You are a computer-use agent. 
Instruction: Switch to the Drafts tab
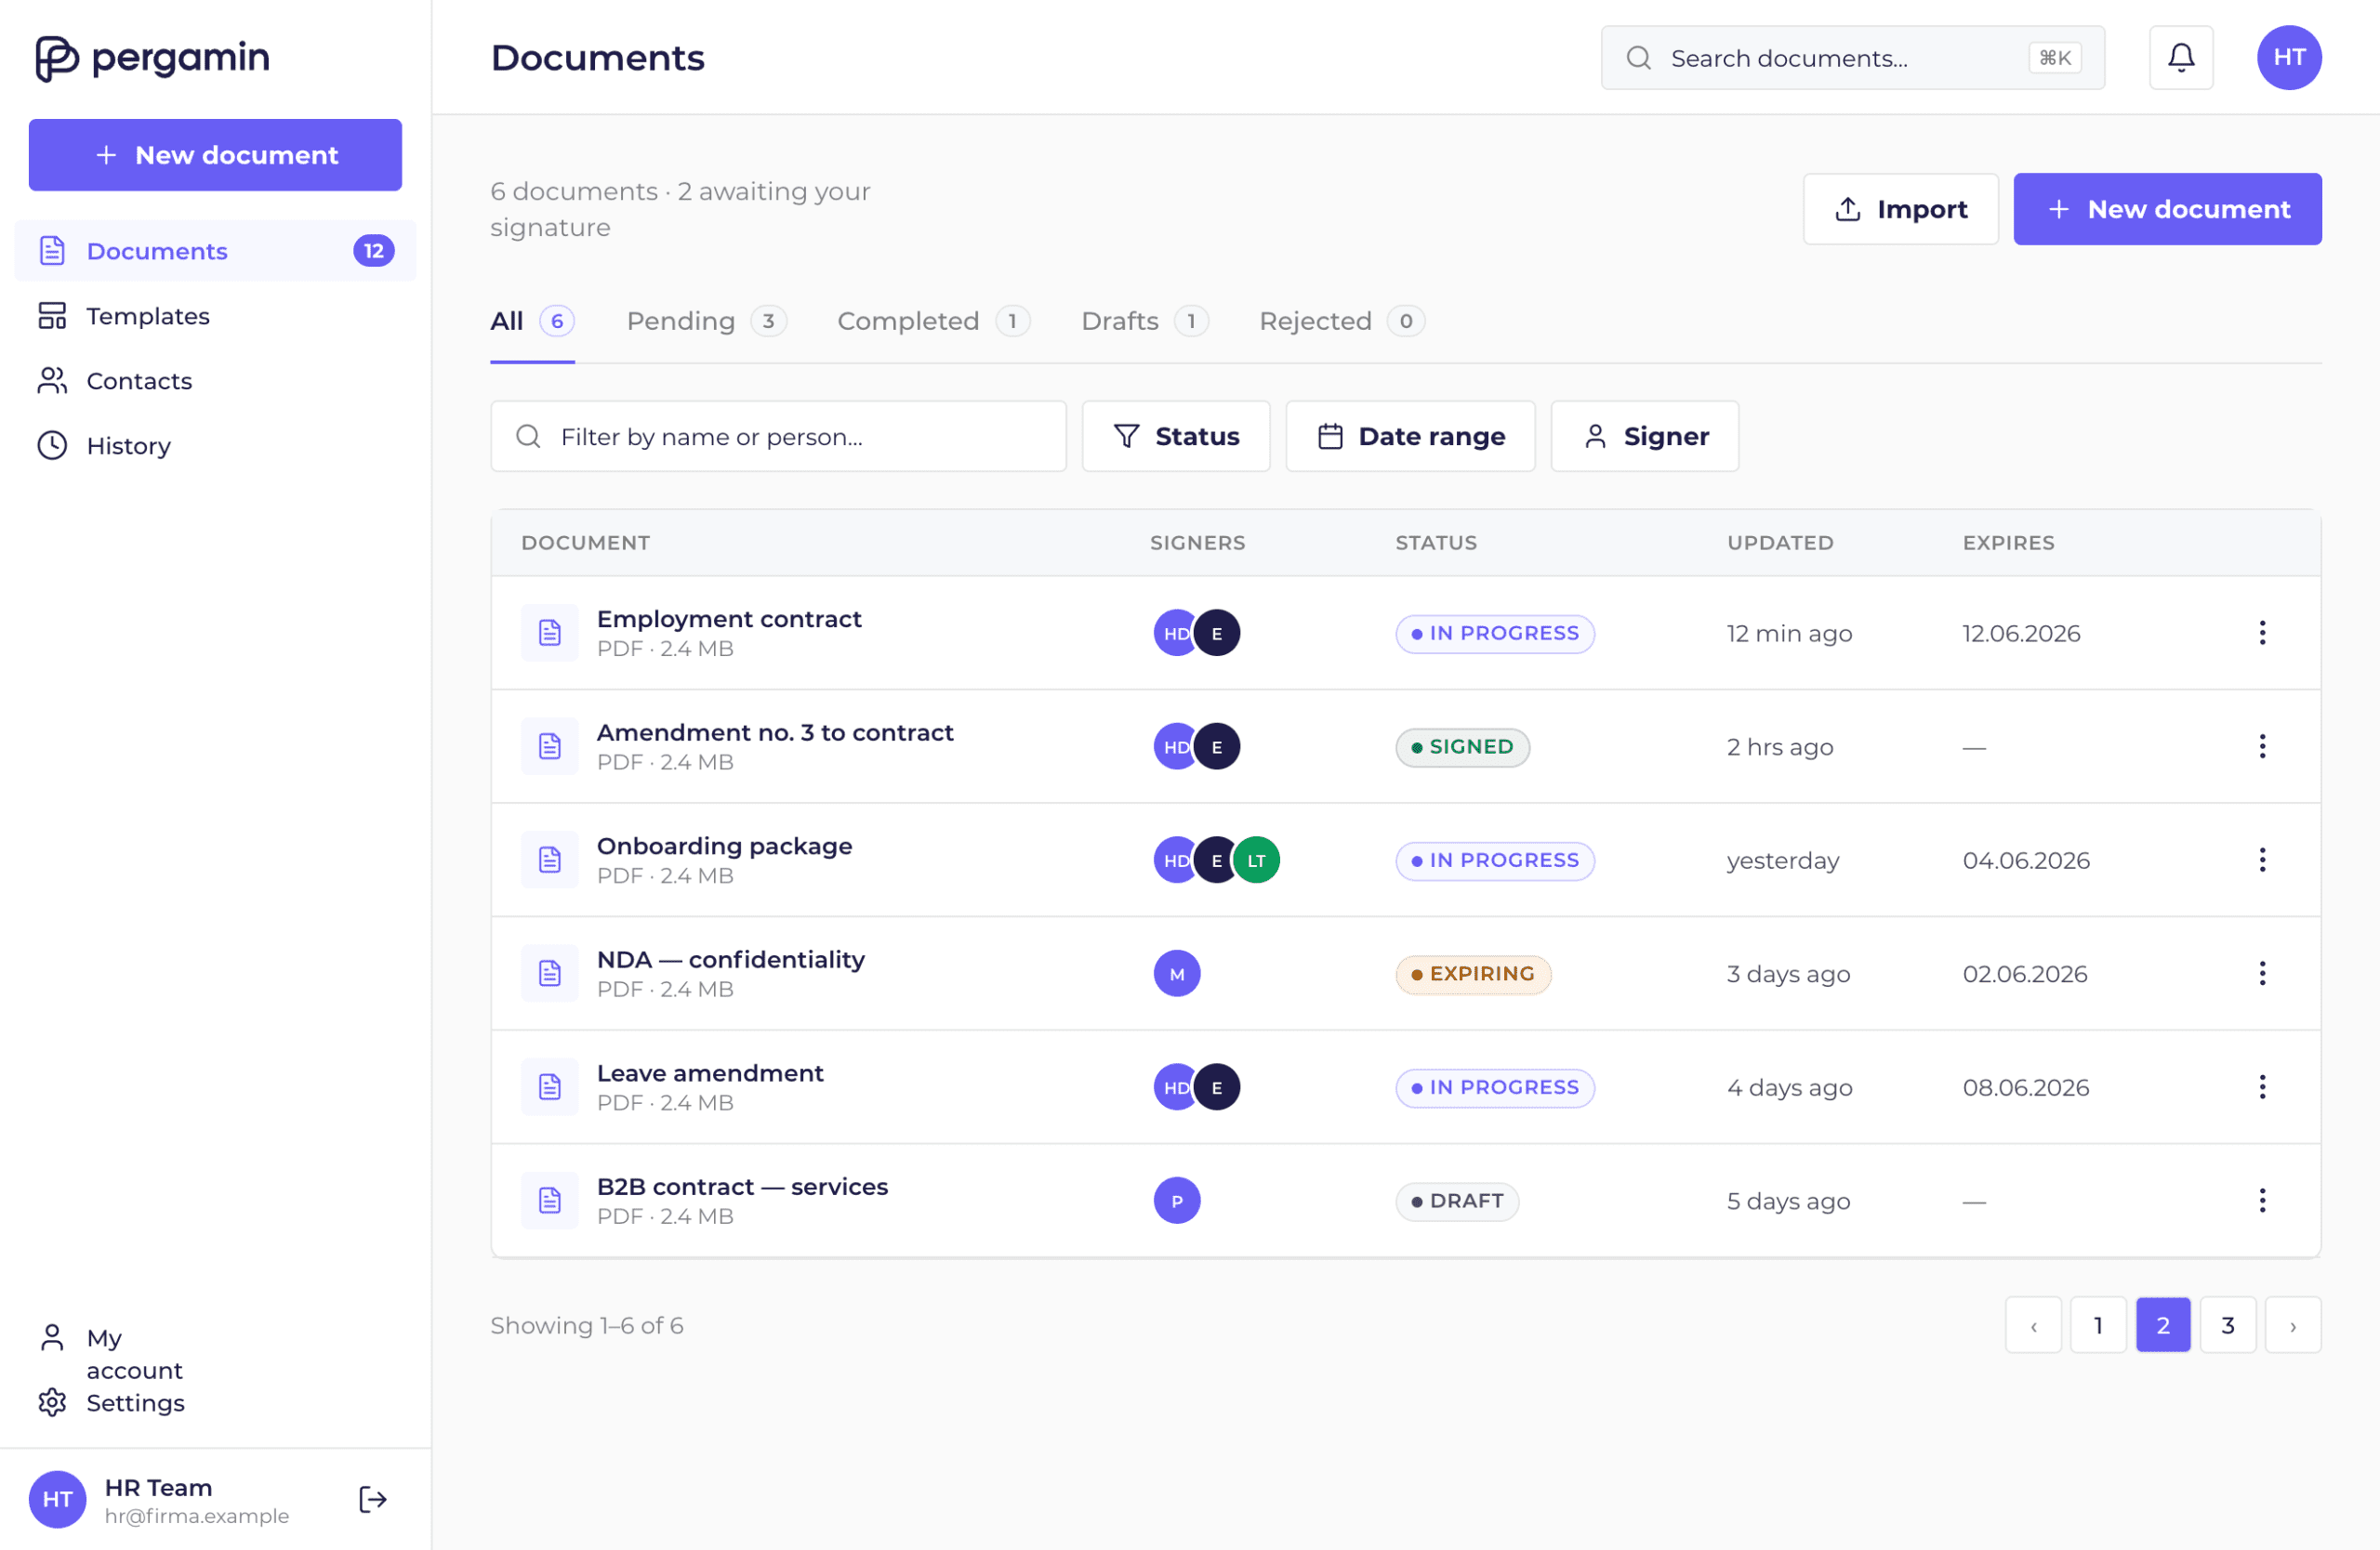(x=1145, y=321)
